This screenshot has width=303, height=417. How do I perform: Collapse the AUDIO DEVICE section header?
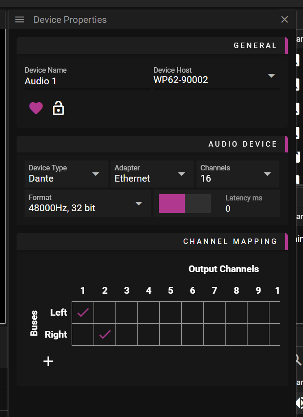click(152, 144)
